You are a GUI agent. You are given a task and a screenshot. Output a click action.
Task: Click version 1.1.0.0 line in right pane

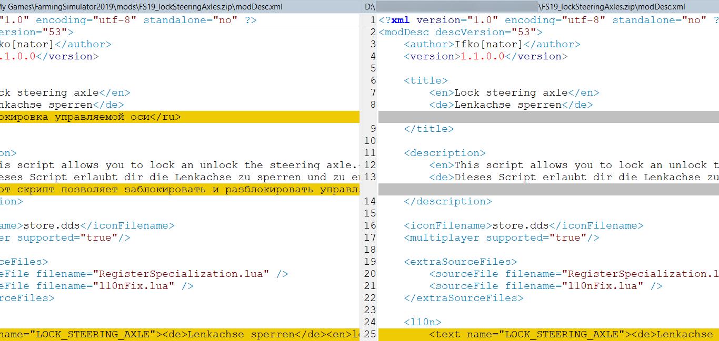485,56
